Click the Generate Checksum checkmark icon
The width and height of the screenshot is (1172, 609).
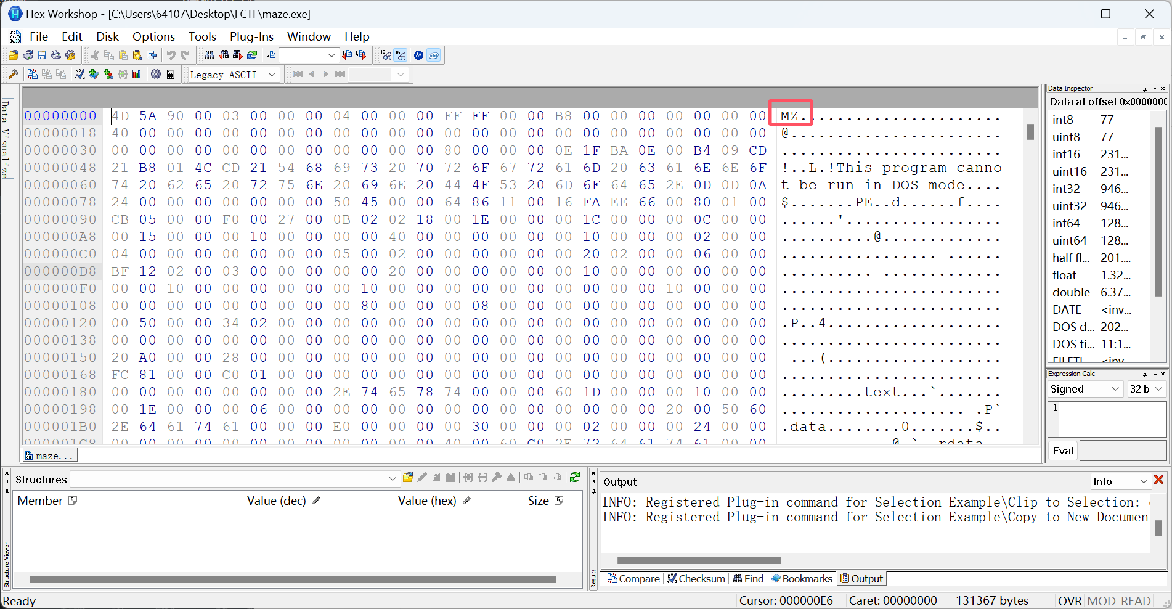pyautogui.click(x=79, y=75)
